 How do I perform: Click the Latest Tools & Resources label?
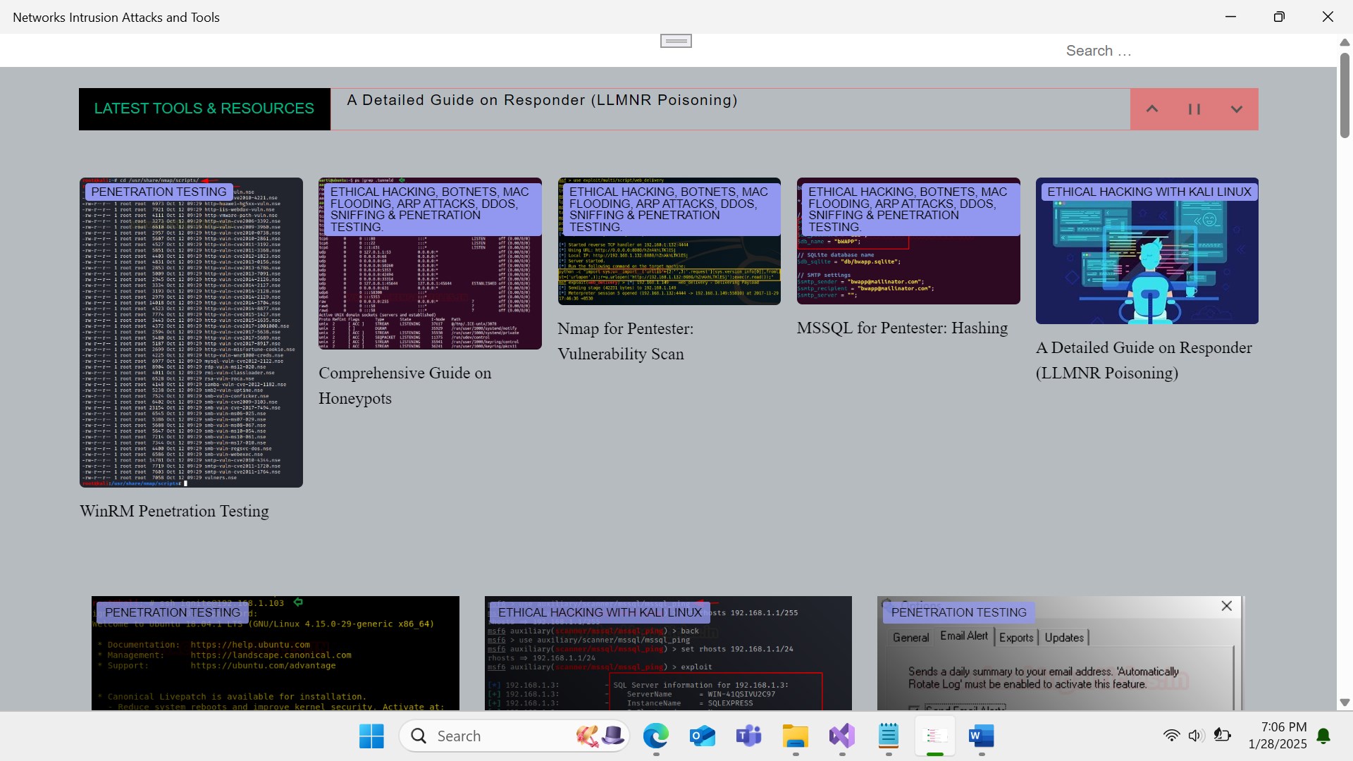[204, 109]
